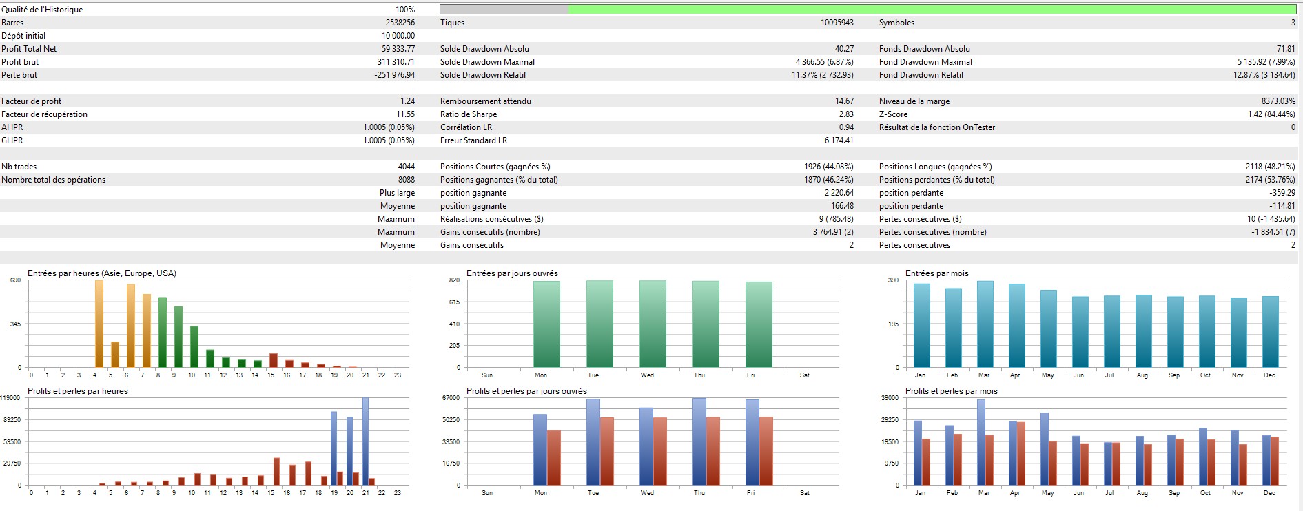
Task: Select the "Profits et pertes par mois" title
Action: [952, 391]
